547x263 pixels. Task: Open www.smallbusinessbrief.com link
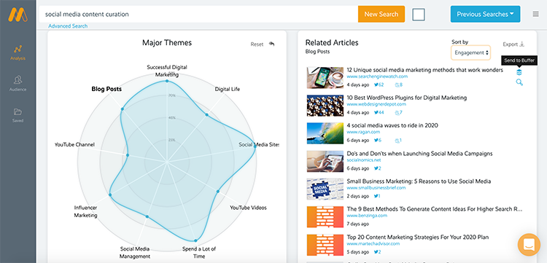(x=376, y=188)
